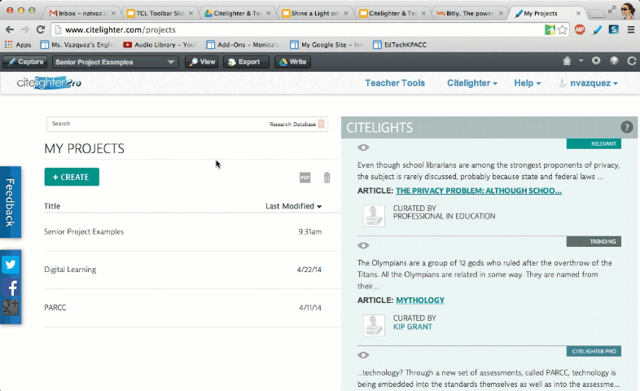Open the EdTechKPACC bookmark
640x391 pixels.
(x=400, y=45)
